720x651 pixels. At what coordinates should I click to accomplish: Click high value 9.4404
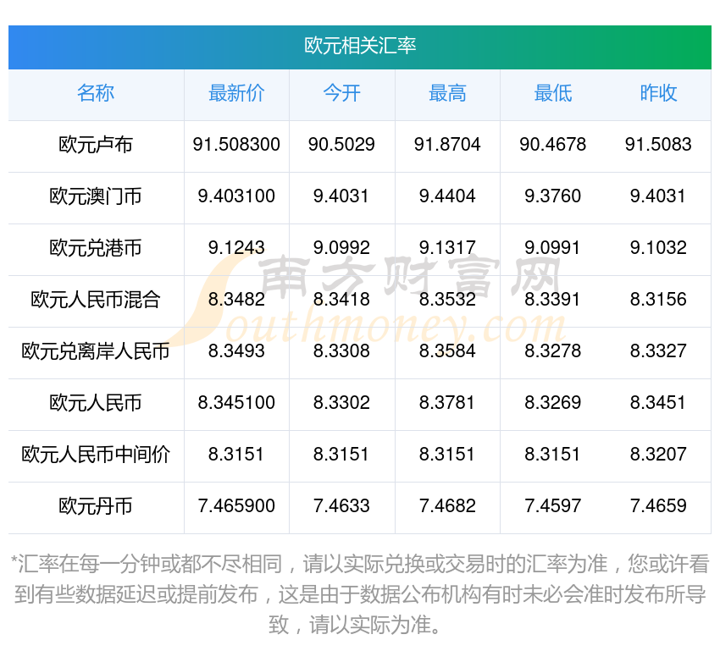(447, 196)
